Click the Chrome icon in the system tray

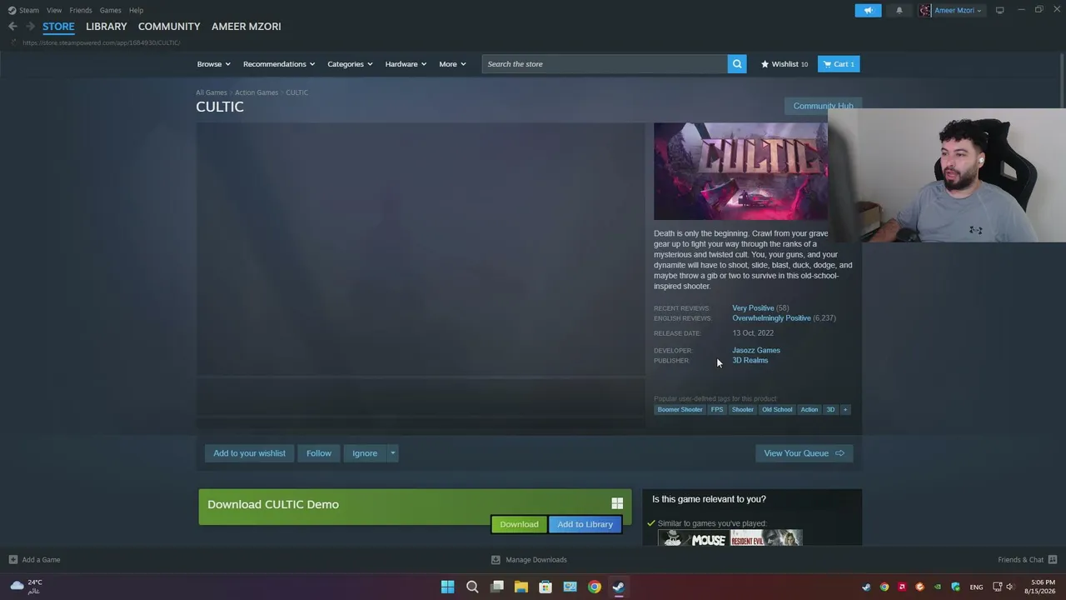tap(884, 587)
